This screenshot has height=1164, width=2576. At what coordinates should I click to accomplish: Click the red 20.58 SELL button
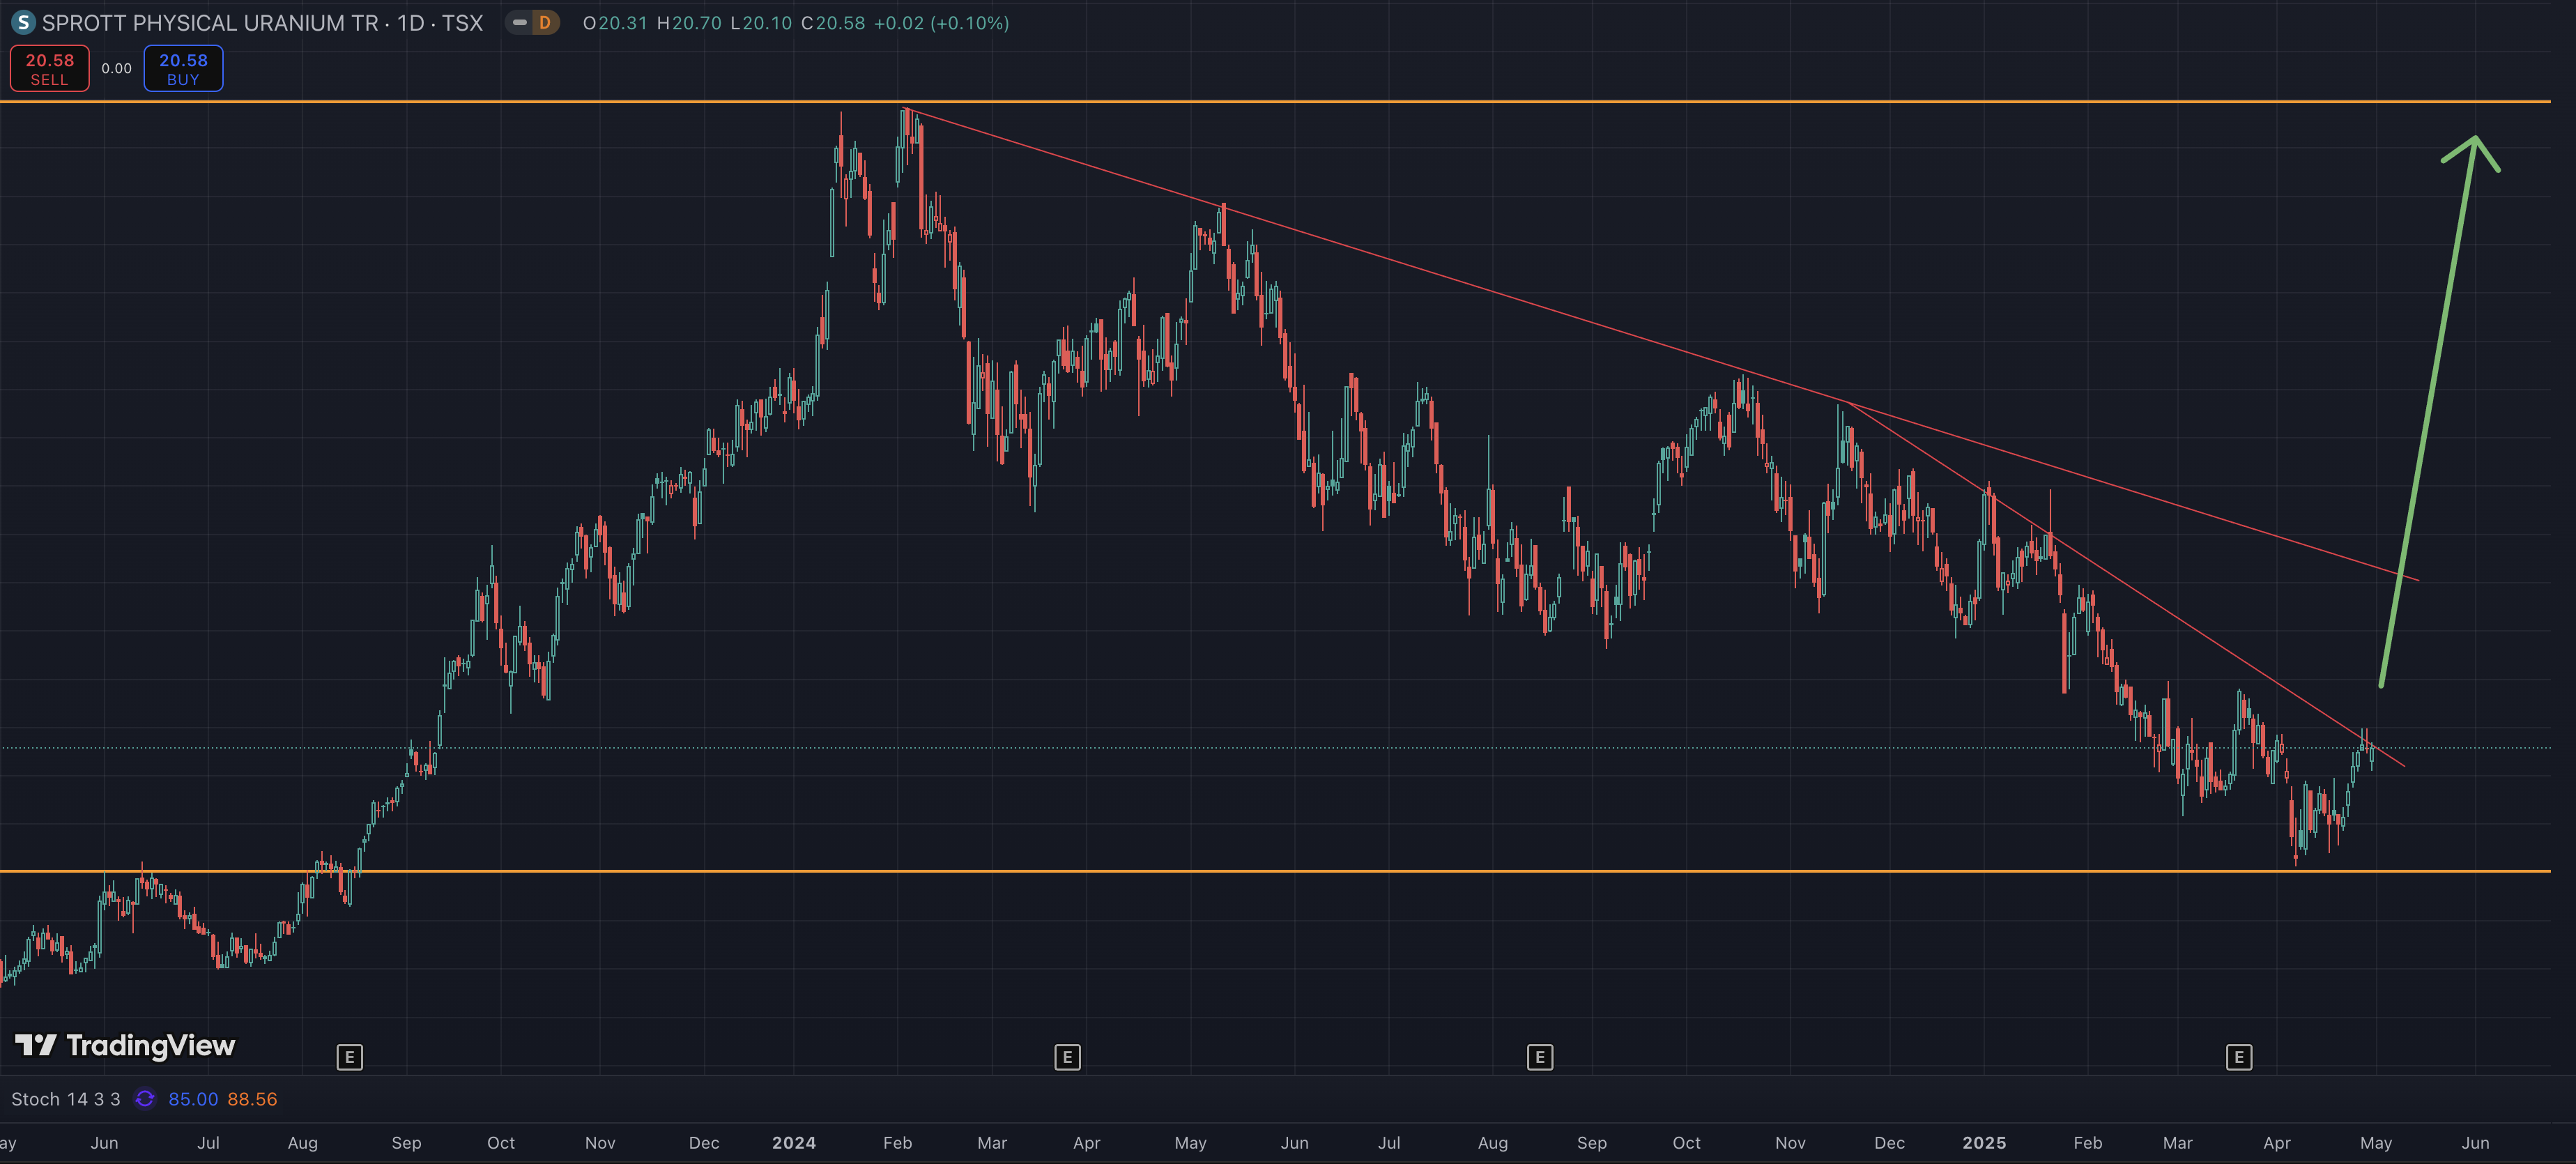pyautogui.click(x=50, y=69)
